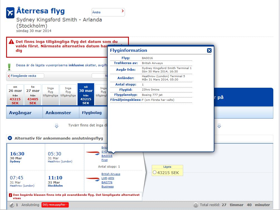The height and width of the screenshot is (210, 280).
Task: Collapse Alternativ för ankommande anslutningsflyg section
Action: (x=10, y=138)
